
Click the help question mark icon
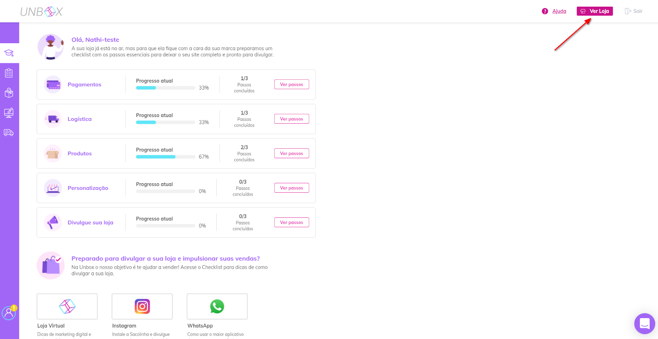[545, 11]
